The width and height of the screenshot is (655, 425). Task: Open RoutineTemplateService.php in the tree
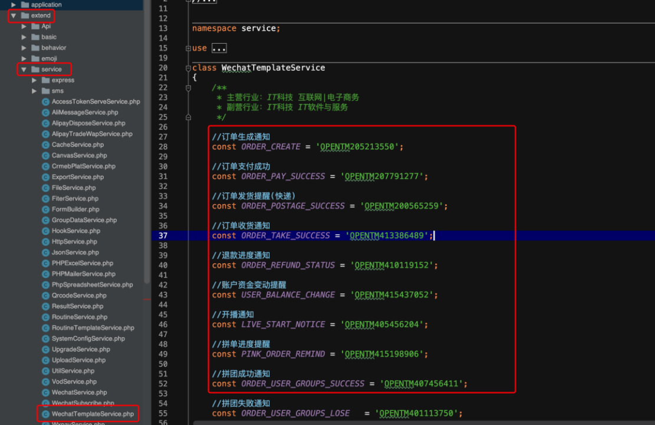(x=93, y=328)
